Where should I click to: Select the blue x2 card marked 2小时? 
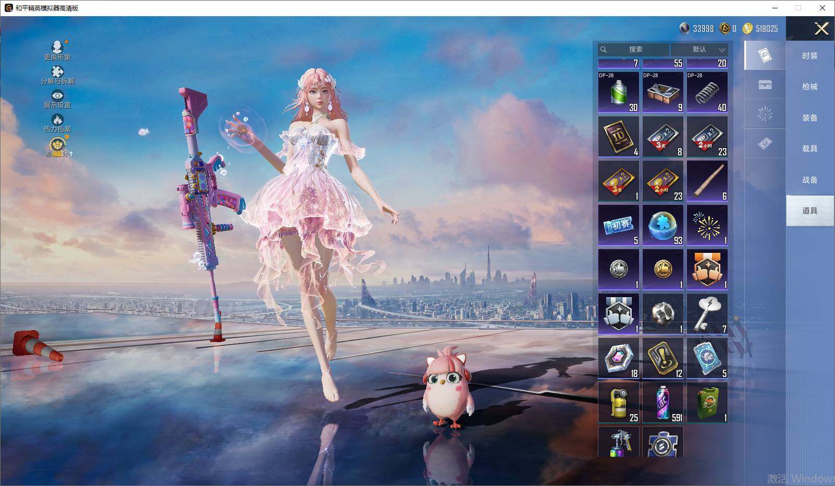(x=707, y=137)
